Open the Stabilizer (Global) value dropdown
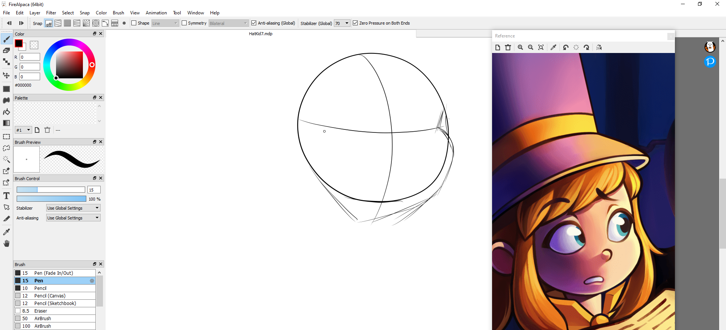 click(342, 23)
